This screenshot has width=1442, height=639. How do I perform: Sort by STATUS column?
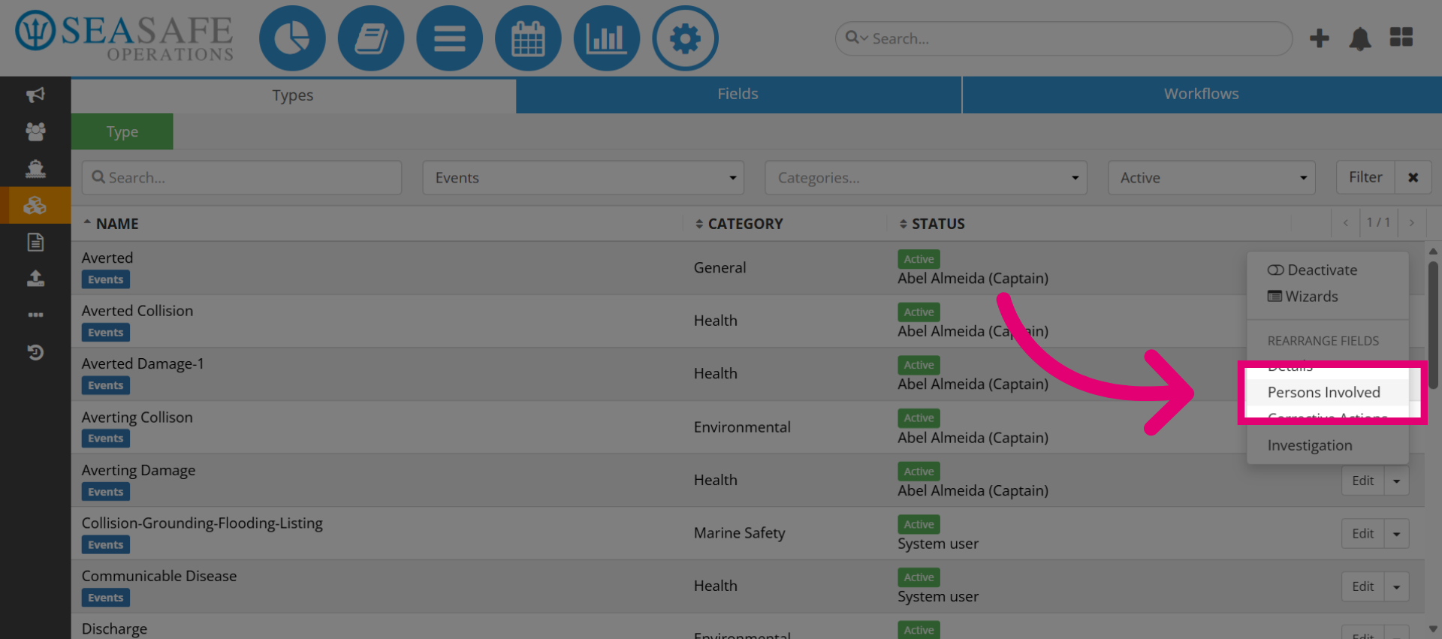[x=932, y=224]
